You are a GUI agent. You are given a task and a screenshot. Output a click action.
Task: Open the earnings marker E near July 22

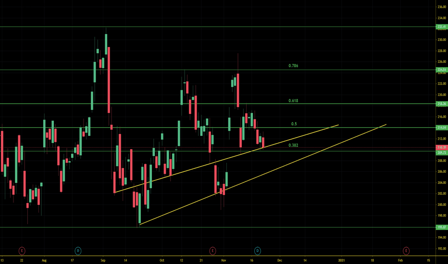tap(22, 251)
